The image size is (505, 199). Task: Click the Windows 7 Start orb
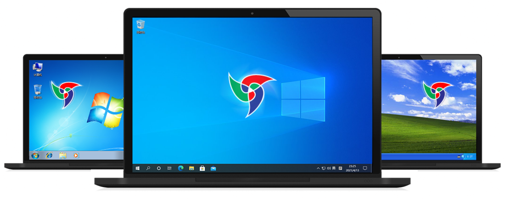pos(35,156)
